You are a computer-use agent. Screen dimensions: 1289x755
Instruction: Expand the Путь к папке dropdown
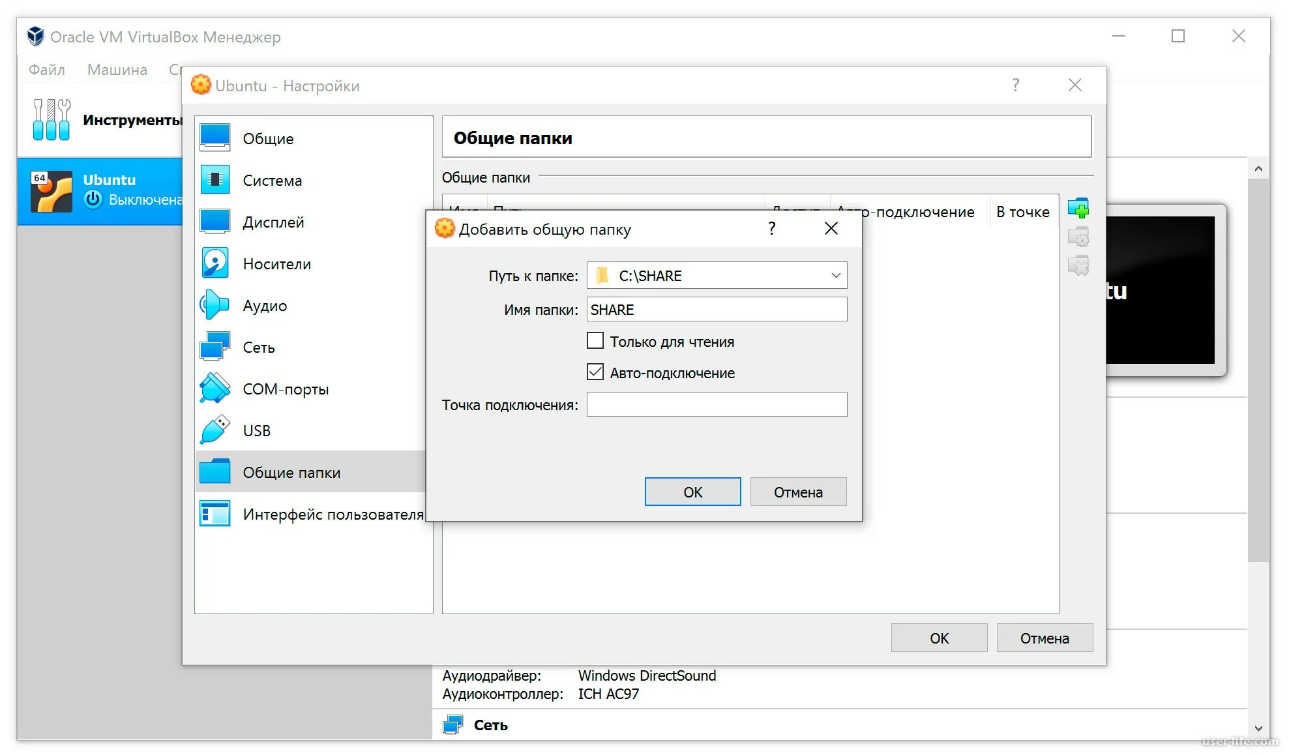[835, 276]
